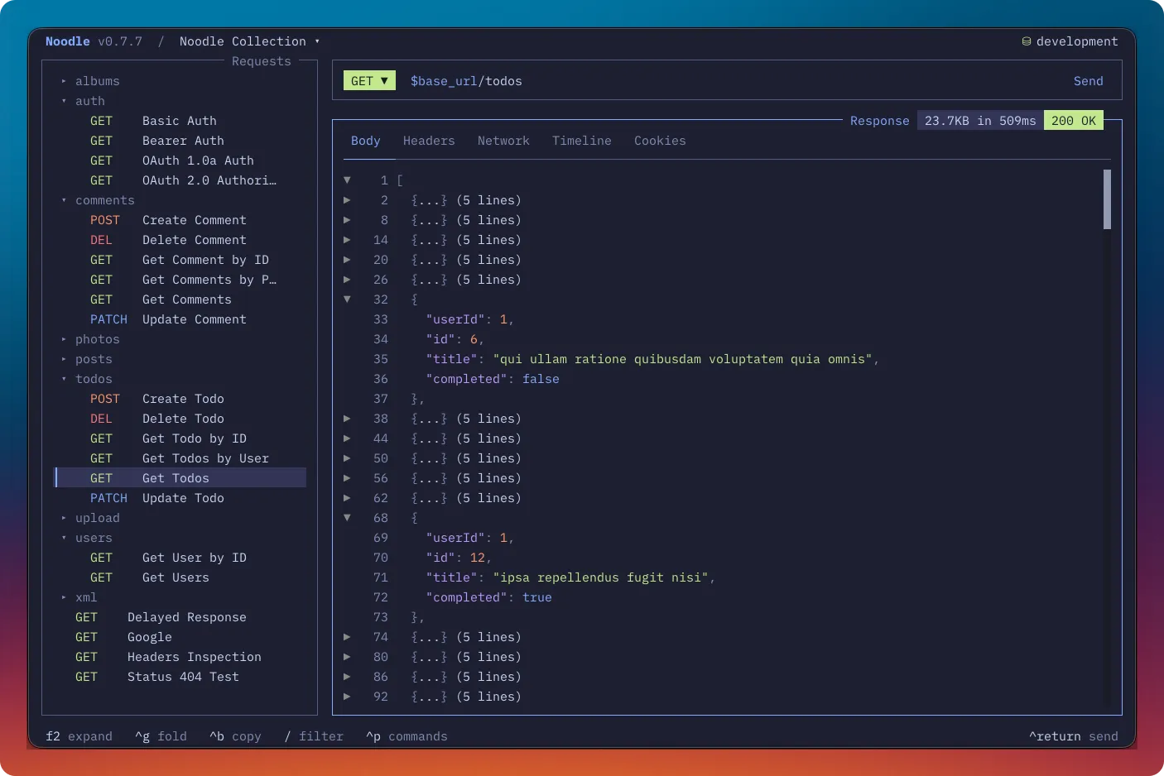
Task: Open the commands palette from footer
Action: [x=407, y=736]
